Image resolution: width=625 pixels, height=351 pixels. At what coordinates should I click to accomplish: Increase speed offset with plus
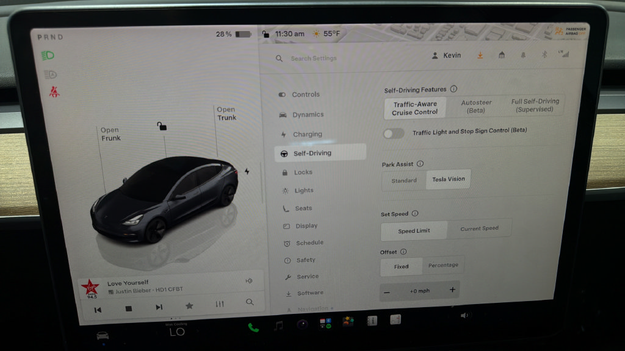pos(452,289)
